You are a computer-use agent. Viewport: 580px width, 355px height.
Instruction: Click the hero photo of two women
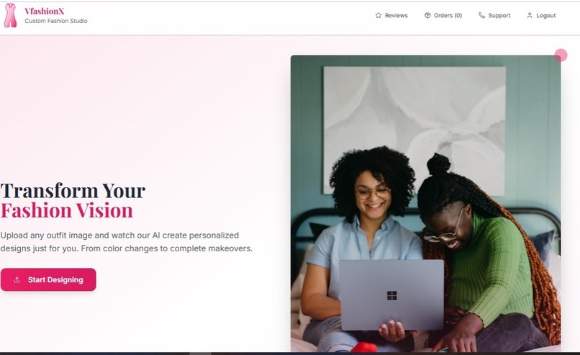(x=426, y=203)
